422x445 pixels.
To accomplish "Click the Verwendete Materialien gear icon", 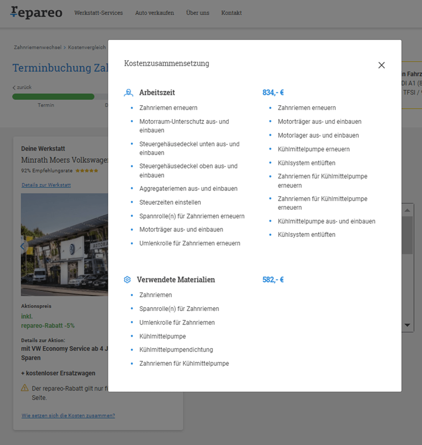I will point(127,279).
